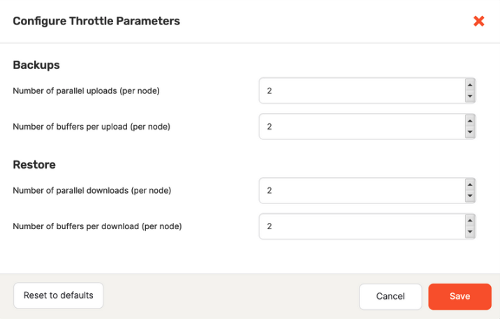The width and height of the screenshot is (500, 319).
Task: Click the "Number of buffers per download" label text
Action: (98, 226)
